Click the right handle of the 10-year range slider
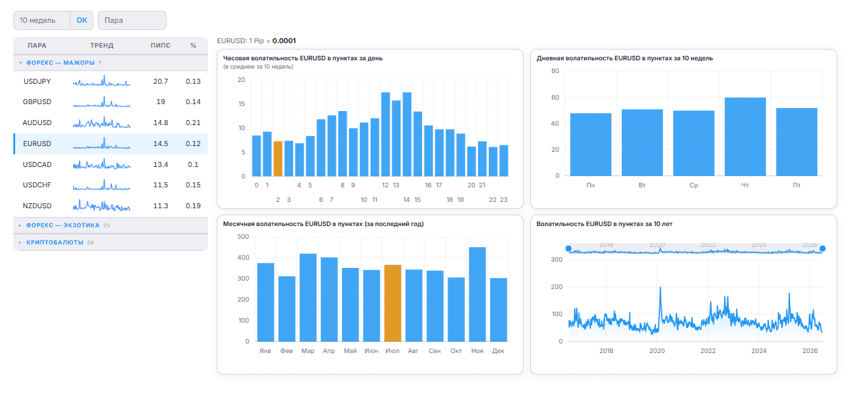The height and width of the screenshot is (400, 855). [823, 248]
